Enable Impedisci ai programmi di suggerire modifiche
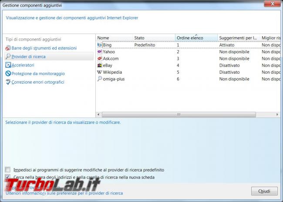 click(x=7, y=170)
